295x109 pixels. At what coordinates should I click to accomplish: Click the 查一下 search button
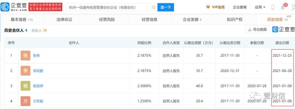click(x=166, y=7)
